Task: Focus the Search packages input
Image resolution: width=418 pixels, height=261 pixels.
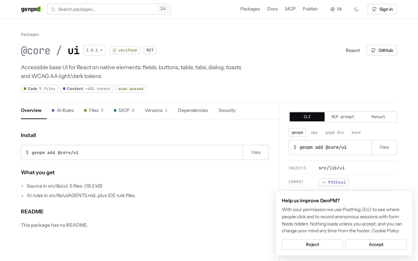Action: pos(109,9)
